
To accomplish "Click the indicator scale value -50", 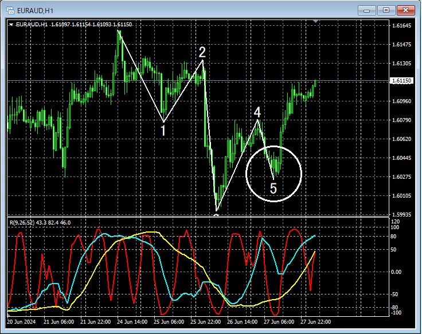I will tap(394, 294).
